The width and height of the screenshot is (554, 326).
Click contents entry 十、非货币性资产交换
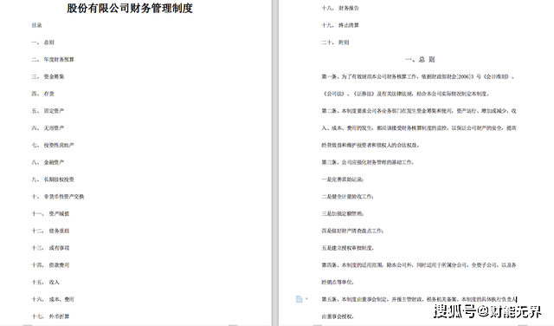point(58,197)
